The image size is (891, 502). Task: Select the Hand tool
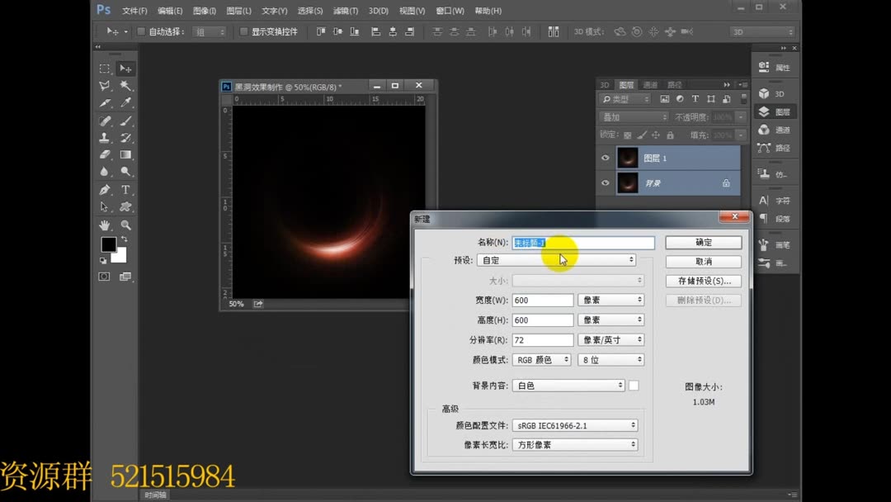point(105,225)
